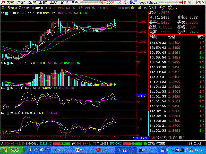
Task: Switch to the 倚 taskbar window
Action: click(x=126, y=150)
